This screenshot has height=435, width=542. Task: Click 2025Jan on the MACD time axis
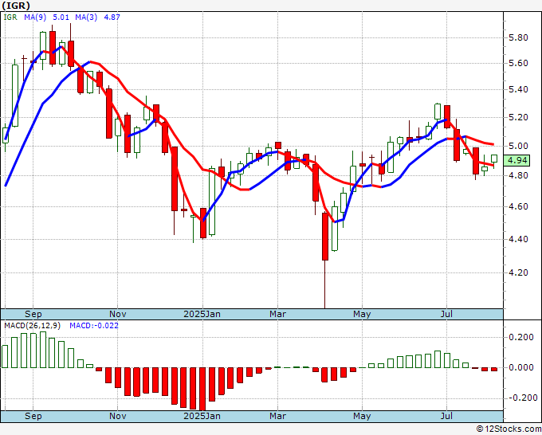pos(202,416)
